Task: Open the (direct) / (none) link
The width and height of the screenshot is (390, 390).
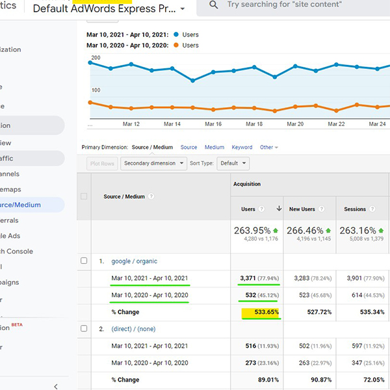Action: coord(133,329)
